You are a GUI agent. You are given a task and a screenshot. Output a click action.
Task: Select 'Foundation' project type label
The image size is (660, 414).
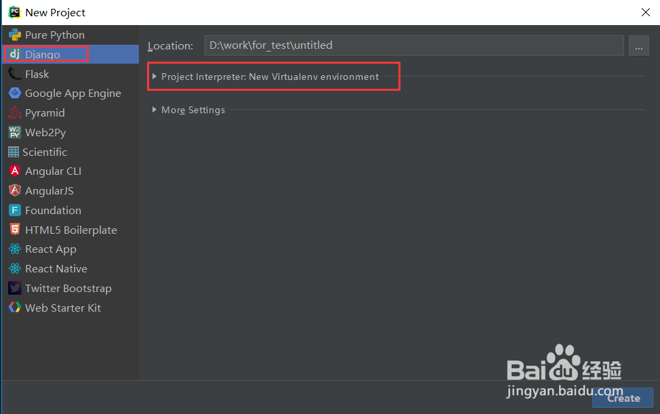53,210
